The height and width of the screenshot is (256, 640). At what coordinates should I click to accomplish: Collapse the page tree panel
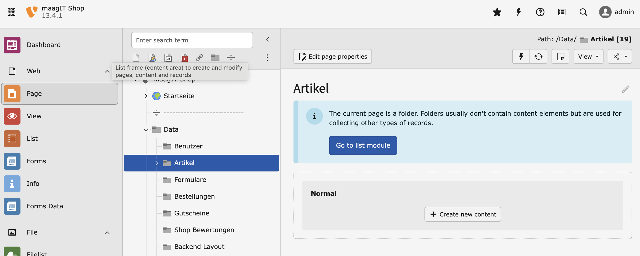coord(267,39)
